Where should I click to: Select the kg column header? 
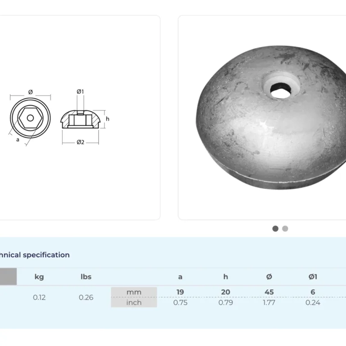click(39, 277)
